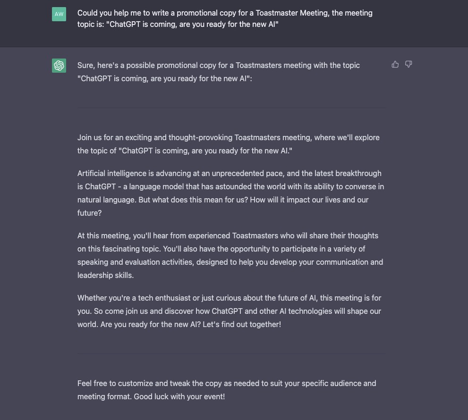The width and height of the screenshot is (468, 420).
Task: Click the upper horizontal divider line
Action: click(231, 108)
